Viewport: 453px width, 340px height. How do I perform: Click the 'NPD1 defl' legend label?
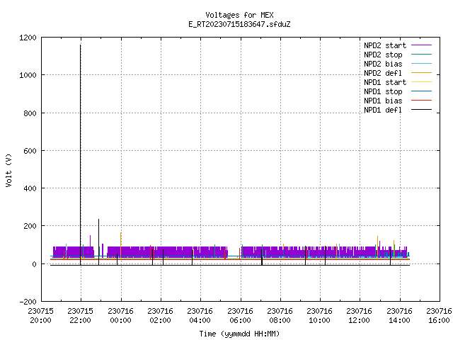[x=383, y=110]
